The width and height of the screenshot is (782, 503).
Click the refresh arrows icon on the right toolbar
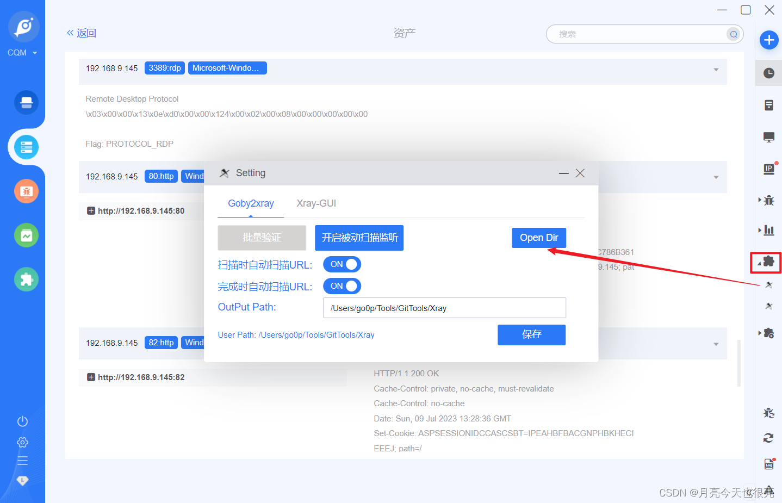click(768, 438)
